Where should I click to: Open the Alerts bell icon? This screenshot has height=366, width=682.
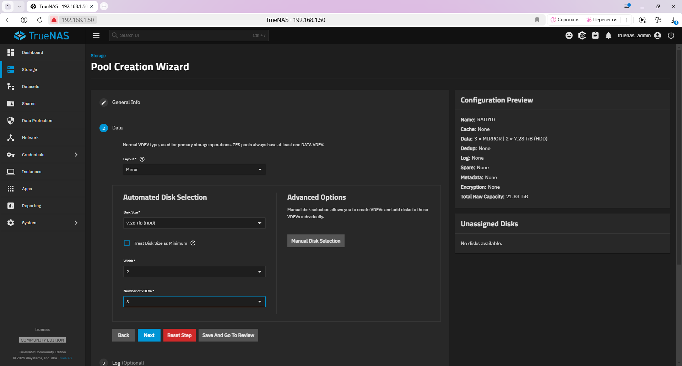[x=608, y=35]
